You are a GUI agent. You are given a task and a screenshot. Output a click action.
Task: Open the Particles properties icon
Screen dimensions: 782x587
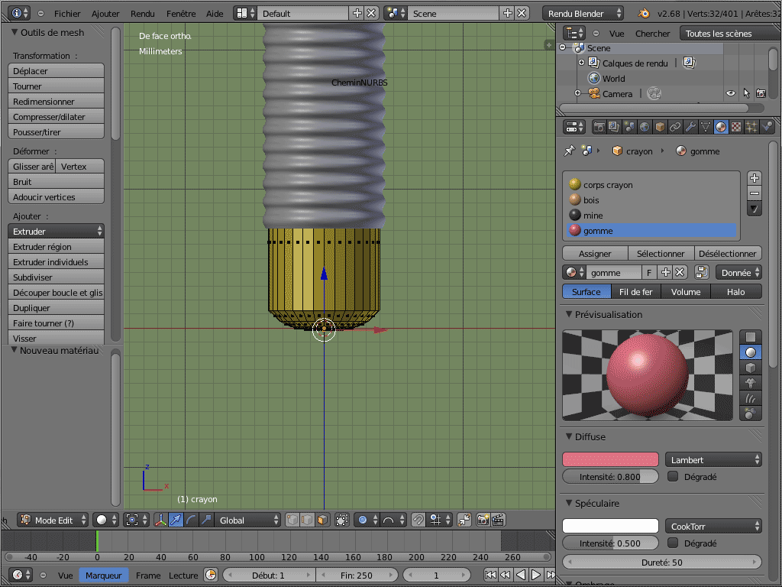(751, 128)
